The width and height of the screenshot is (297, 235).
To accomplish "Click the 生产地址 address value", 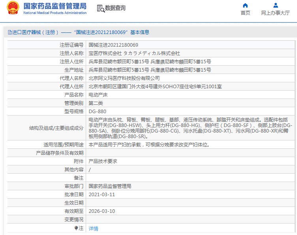I will click(150, 70).
